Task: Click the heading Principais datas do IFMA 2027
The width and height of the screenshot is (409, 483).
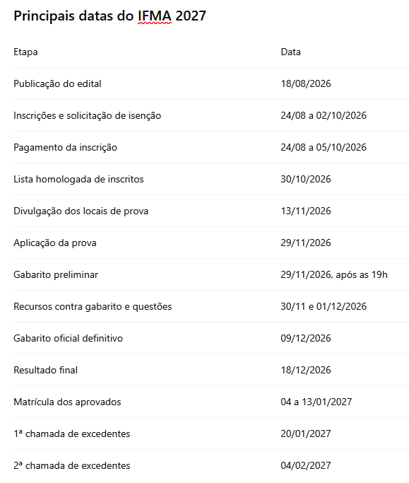Action: [x=110, y=16]
